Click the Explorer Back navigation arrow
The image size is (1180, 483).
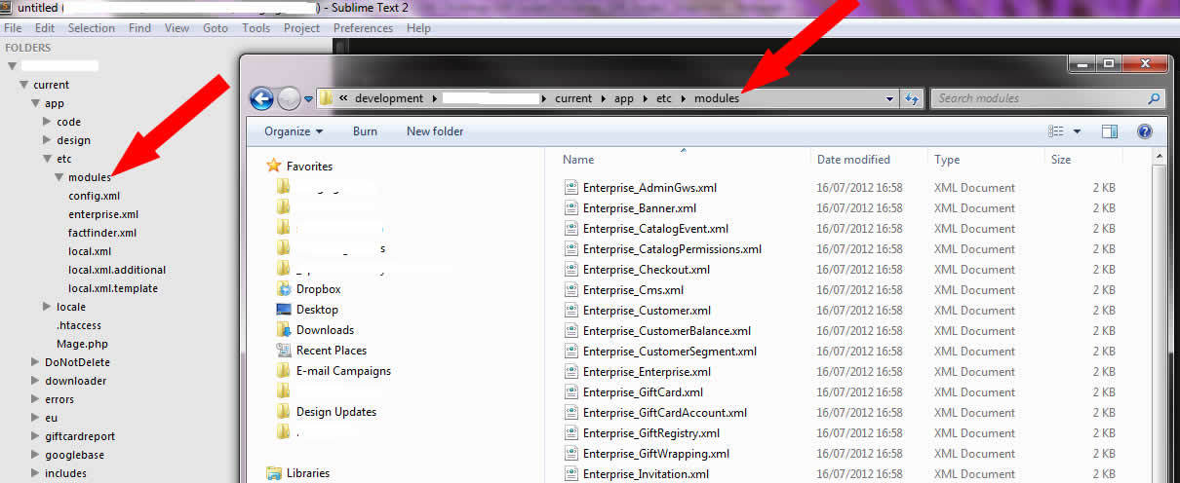coord(261,98)
